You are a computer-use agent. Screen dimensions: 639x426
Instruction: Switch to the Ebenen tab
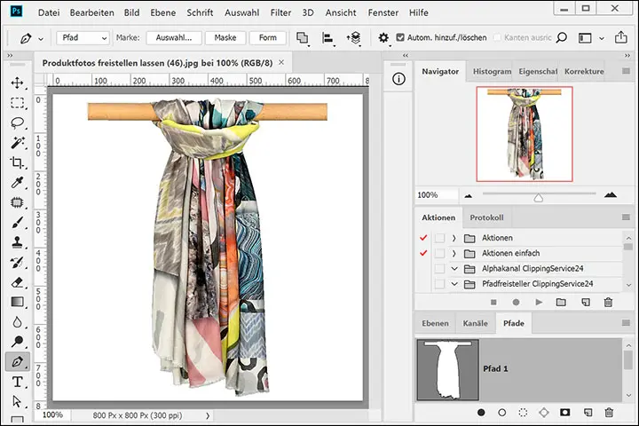point(435,324)
